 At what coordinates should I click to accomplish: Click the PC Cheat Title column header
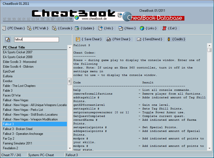pos(35,47)
